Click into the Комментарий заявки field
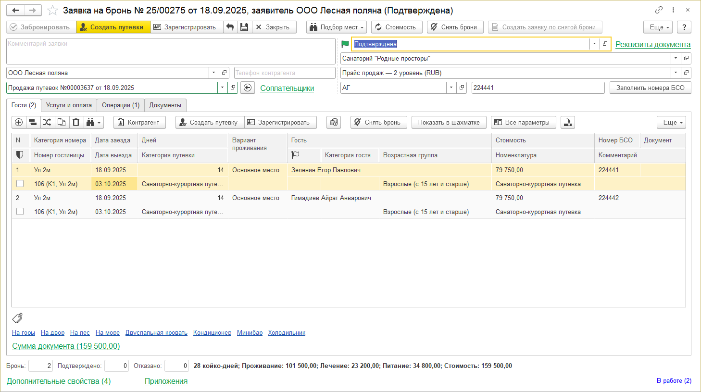701x392 pixels. 170,51
